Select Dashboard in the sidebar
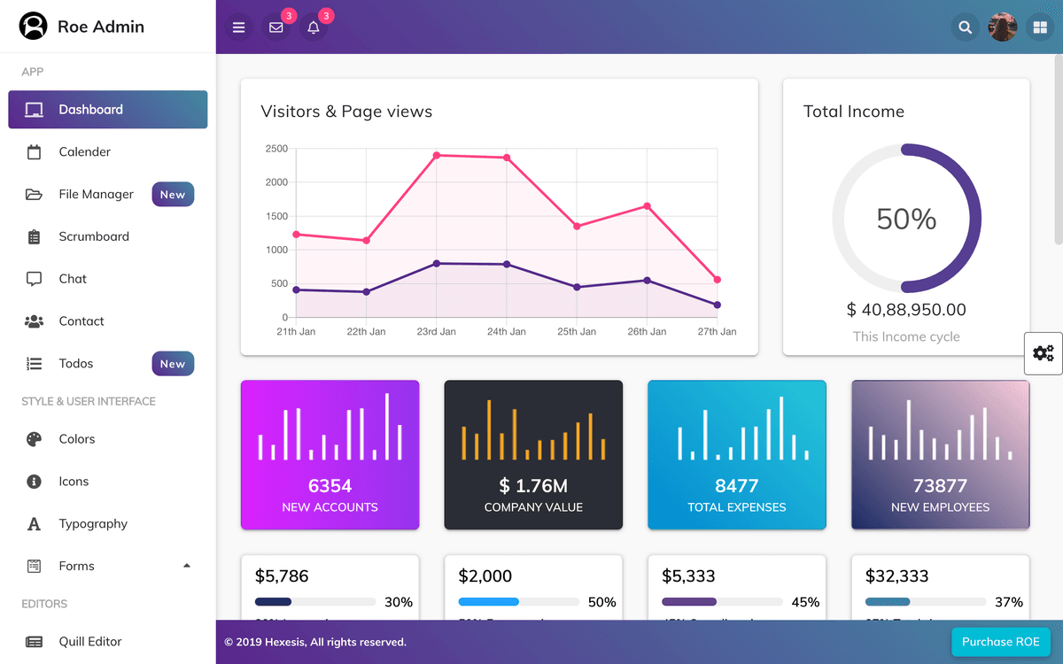The image size is (1063, 664). pos(108,110)
